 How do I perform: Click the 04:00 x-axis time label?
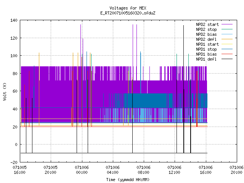(113, 172)
